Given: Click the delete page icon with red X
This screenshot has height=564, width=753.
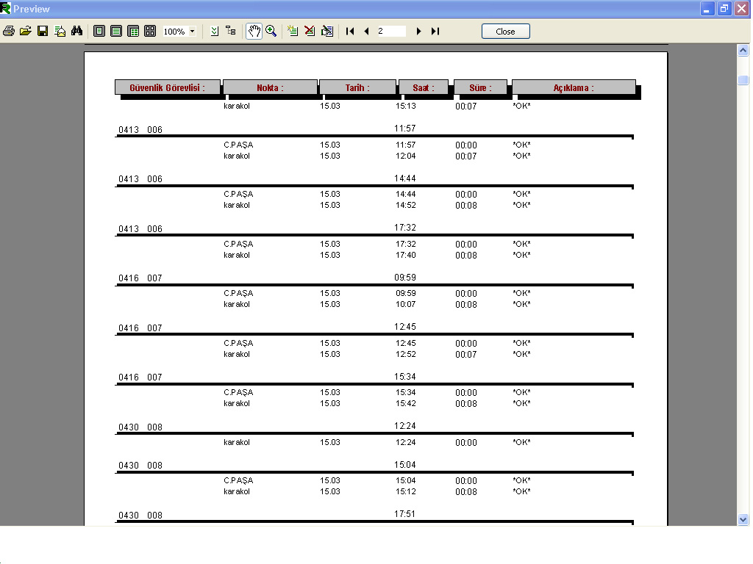Looking at the screenshot, I should click(x=310, y=31).
